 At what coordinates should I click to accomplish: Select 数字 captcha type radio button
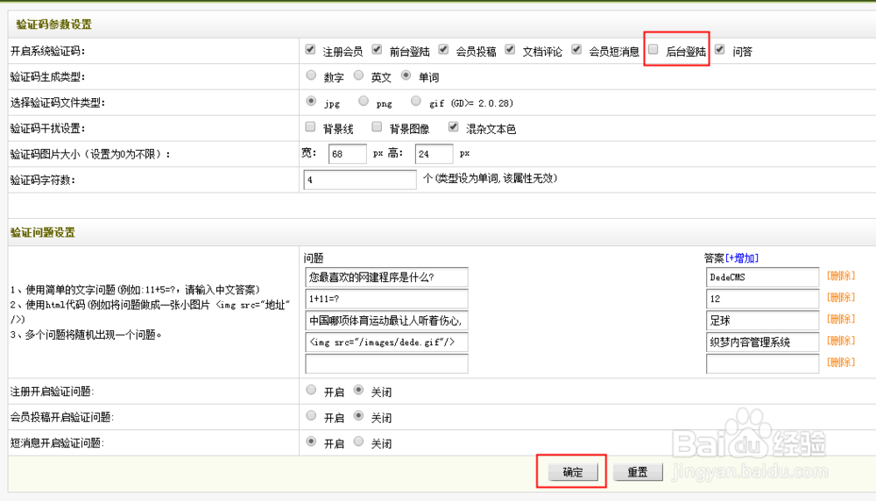coord(311,75)
